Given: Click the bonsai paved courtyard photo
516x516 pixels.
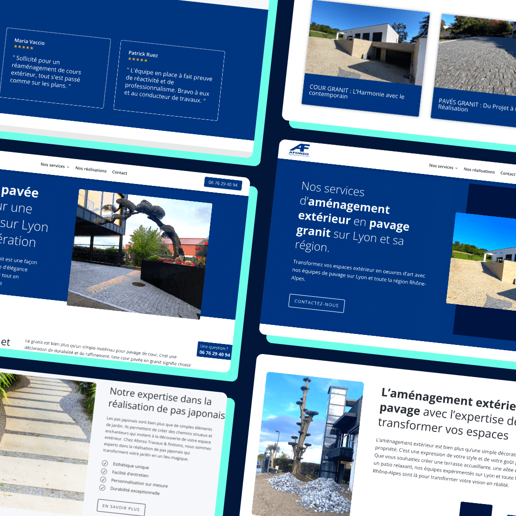Looking at the screenshot, I should point(140,254).
